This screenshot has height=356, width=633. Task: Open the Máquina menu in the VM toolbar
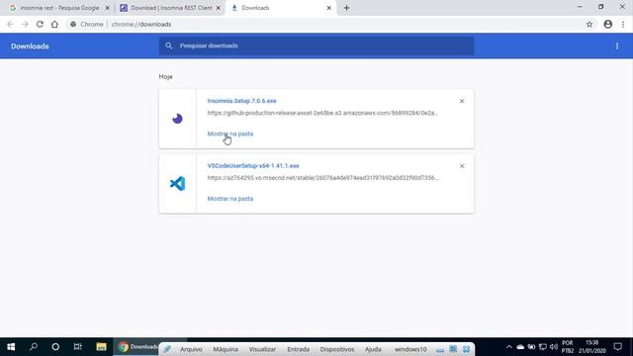pyautogui.click(x=226, y=349)
